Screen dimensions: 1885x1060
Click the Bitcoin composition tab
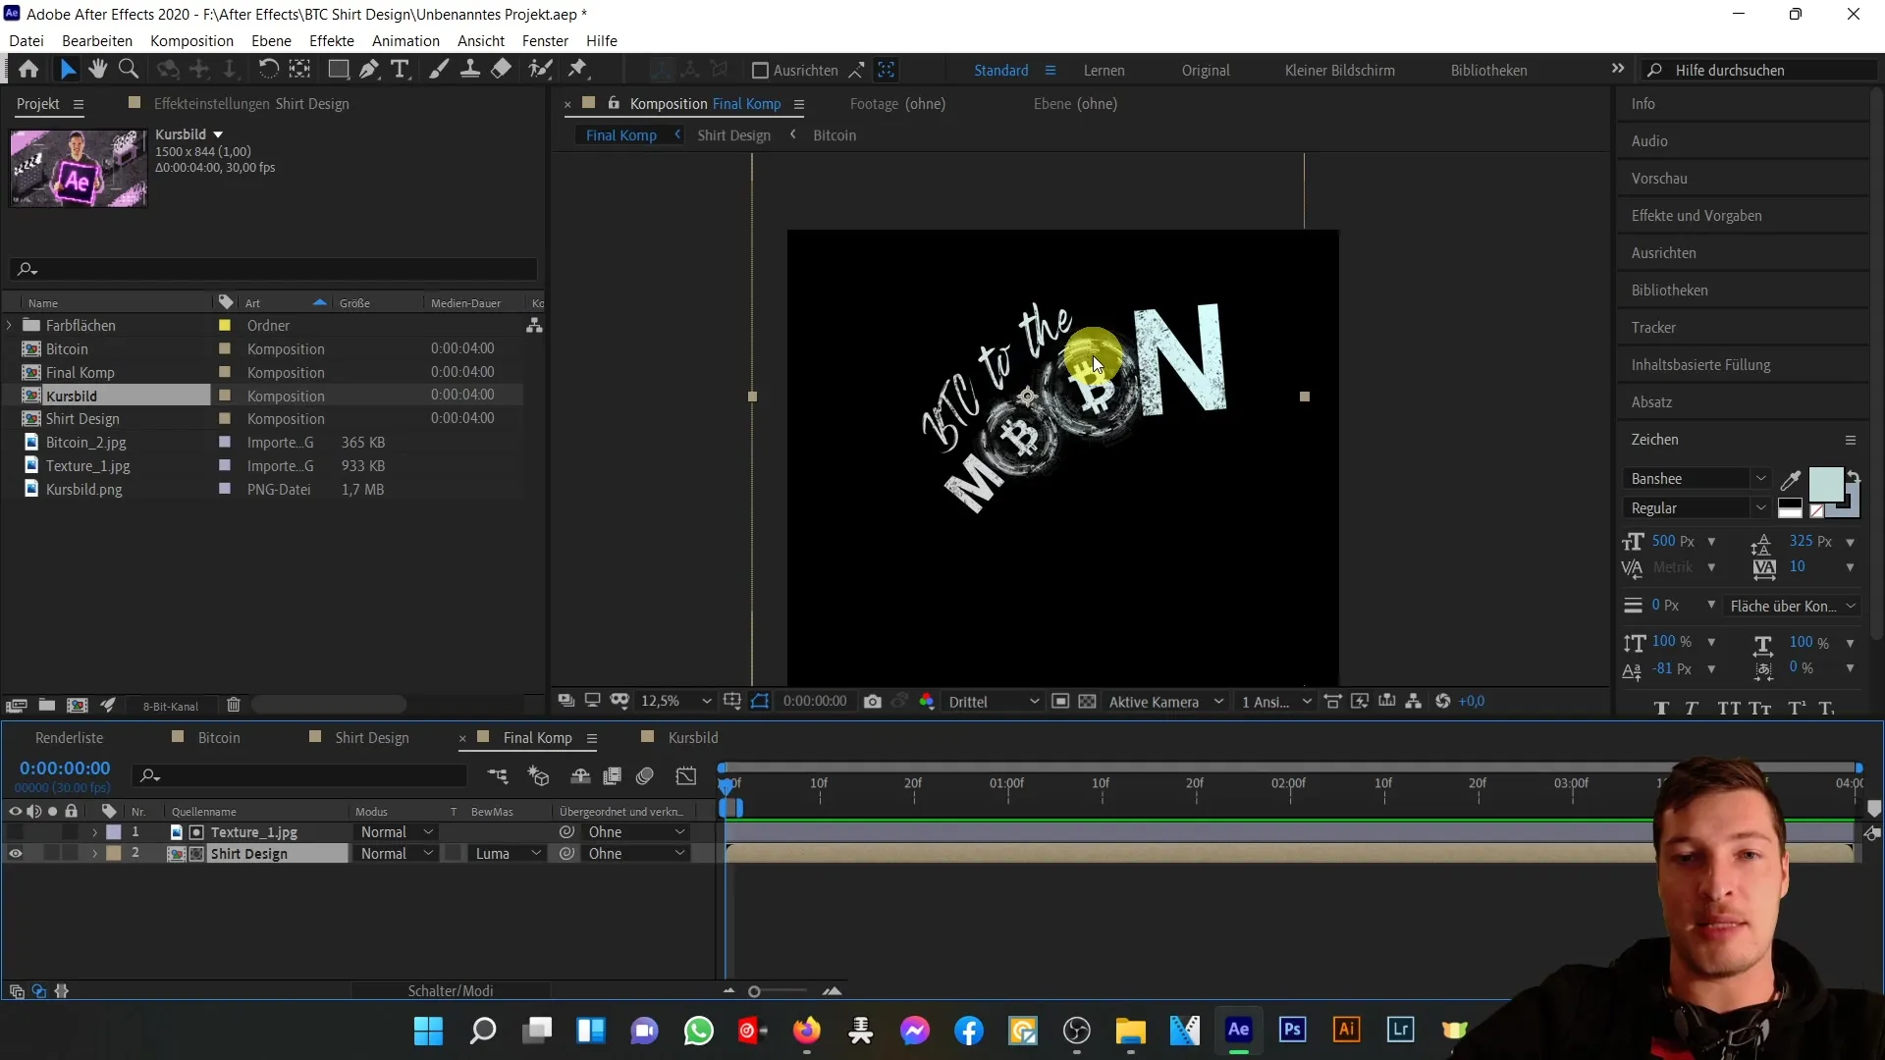coord(218,736)
